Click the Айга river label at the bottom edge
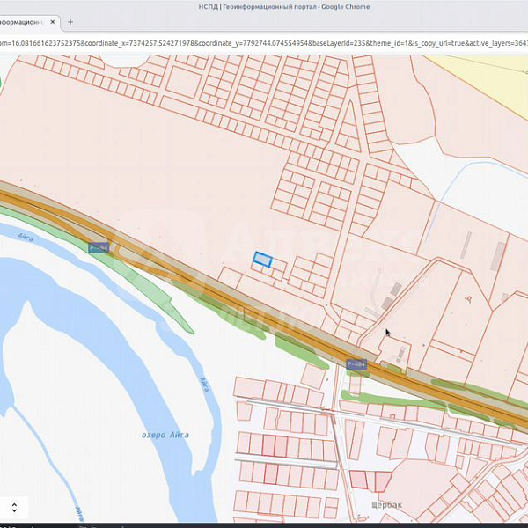 [x=77, y=512]
